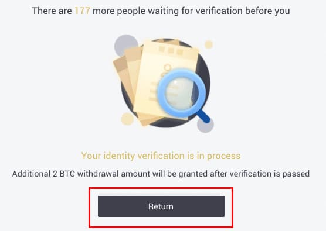Click the Return button
This screenshot has width=326, height=231.
point(161,206)
